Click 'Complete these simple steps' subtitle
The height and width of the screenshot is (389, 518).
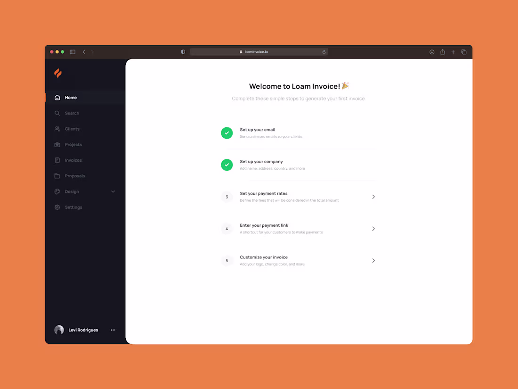point(299,99)
